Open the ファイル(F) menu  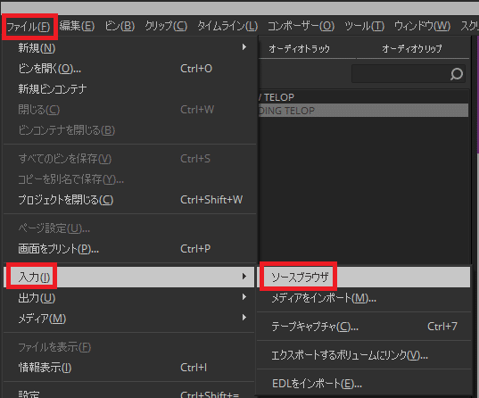pos(29,27)
